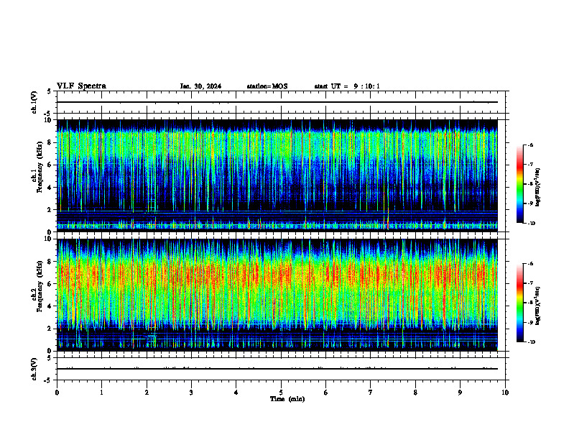This screenshot has height=440, width=569.
Task: Click the ch.1 spectrogram panel
Action: (x=277, y=175)
